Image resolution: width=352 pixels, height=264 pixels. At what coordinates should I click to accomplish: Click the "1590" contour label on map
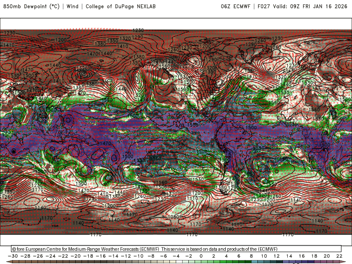coord(183,89)
